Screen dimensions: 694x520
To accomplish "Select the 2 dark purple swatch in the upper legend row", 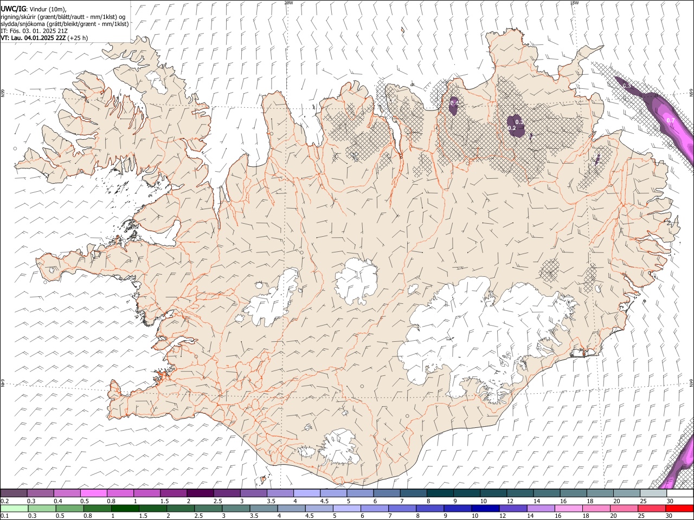I will tap(200, 493).
